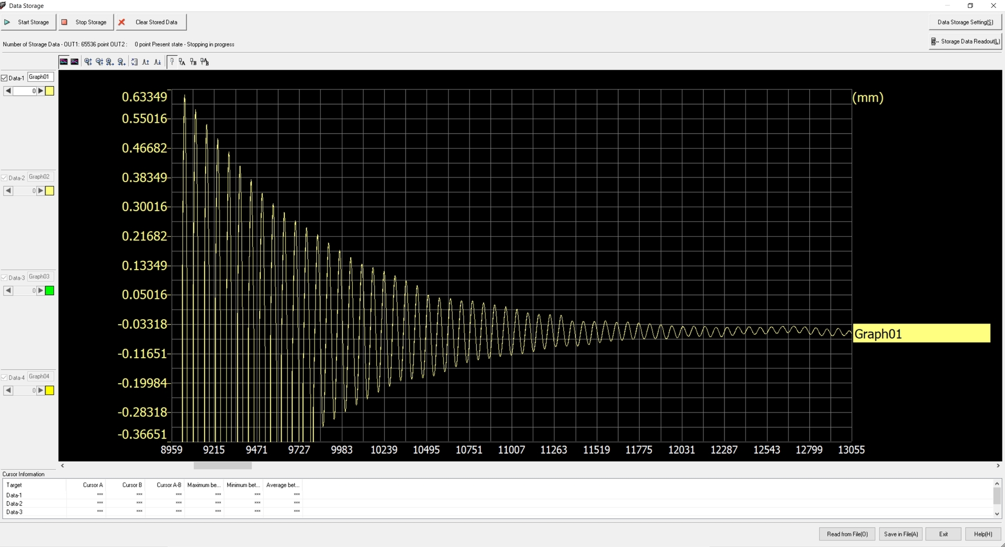Click the vertical zoom out icon
This screenshot has width=1005, height=547.
click(99, 62)
